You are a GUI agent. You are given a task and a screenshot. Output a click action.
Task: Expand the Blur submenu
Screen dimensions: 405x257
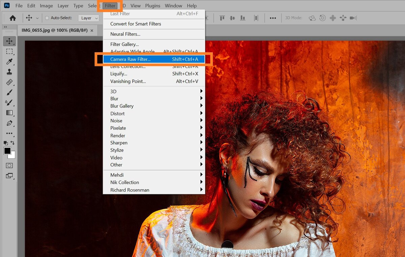point(154,99)
